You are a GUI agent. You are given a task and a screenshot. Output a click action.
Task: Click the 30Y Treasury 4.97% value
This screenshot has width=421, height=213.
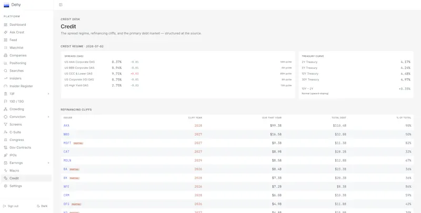coord(405,79)
